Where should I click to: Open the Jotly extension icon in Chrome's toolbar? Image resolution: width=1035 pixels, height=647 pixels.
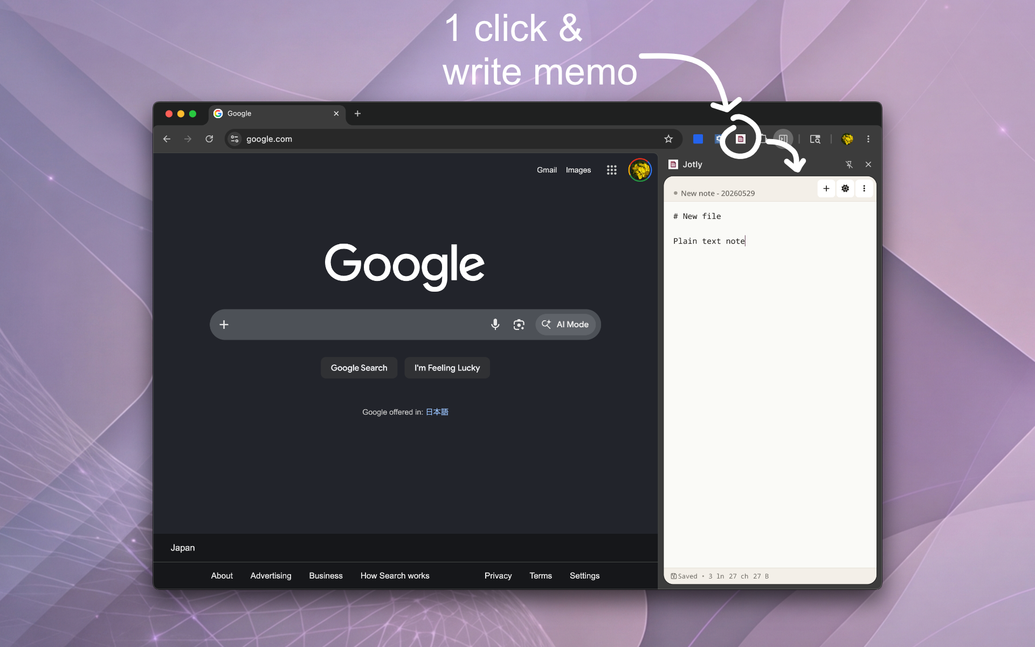tap(740, 139)
